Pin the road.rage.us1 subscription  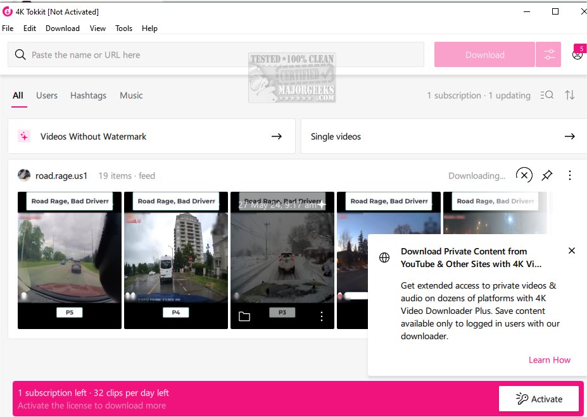pyautogui.click(x=547, y=175)
